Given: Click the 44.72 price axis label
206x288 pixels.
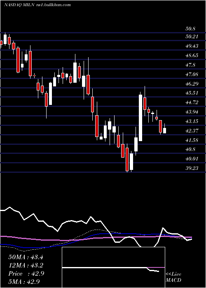Looking at the screenshot, I should click(192, 102).
